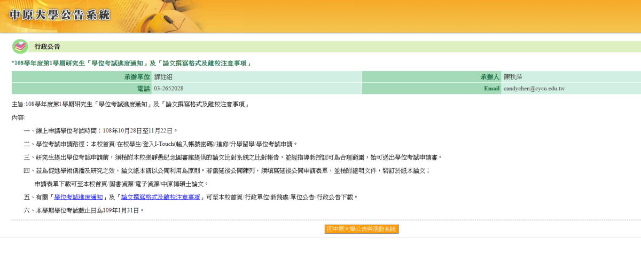641x268 pixels.
Task: Select the 行政公告 section heading
Action: tap(47, 47)
